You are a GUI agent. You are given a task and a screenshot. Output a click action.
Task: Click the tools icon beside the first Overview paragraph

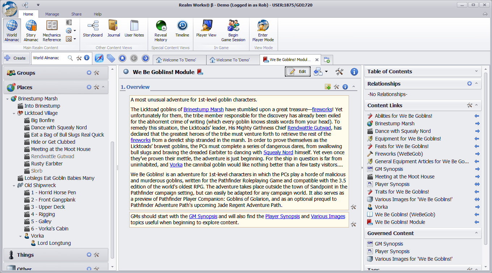tap(353, 207)
